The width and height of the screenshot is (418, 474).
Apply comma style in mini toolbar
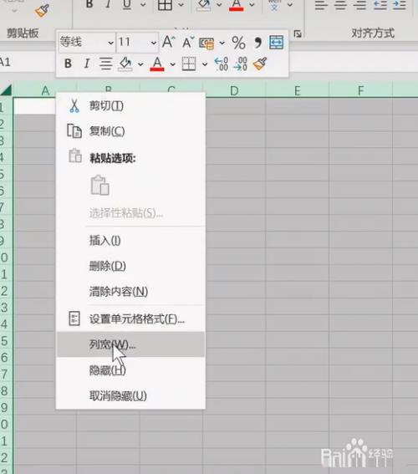click(257, 43)
